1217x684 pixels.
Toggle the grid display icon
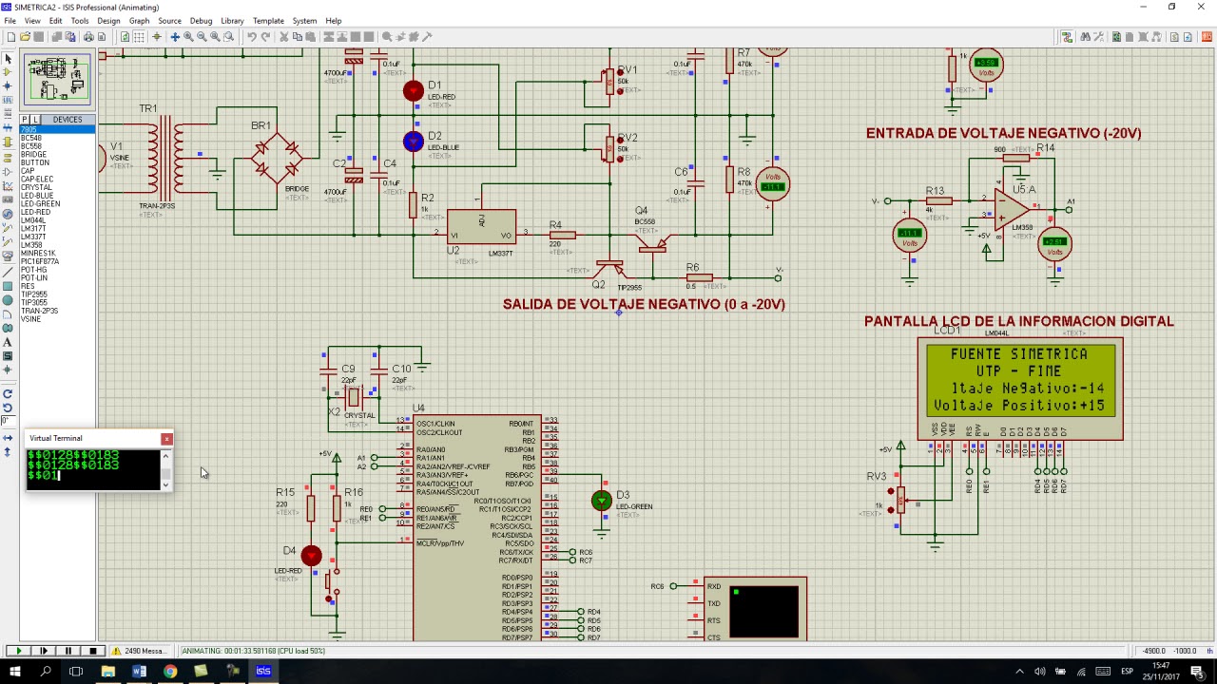click(139, 37)
